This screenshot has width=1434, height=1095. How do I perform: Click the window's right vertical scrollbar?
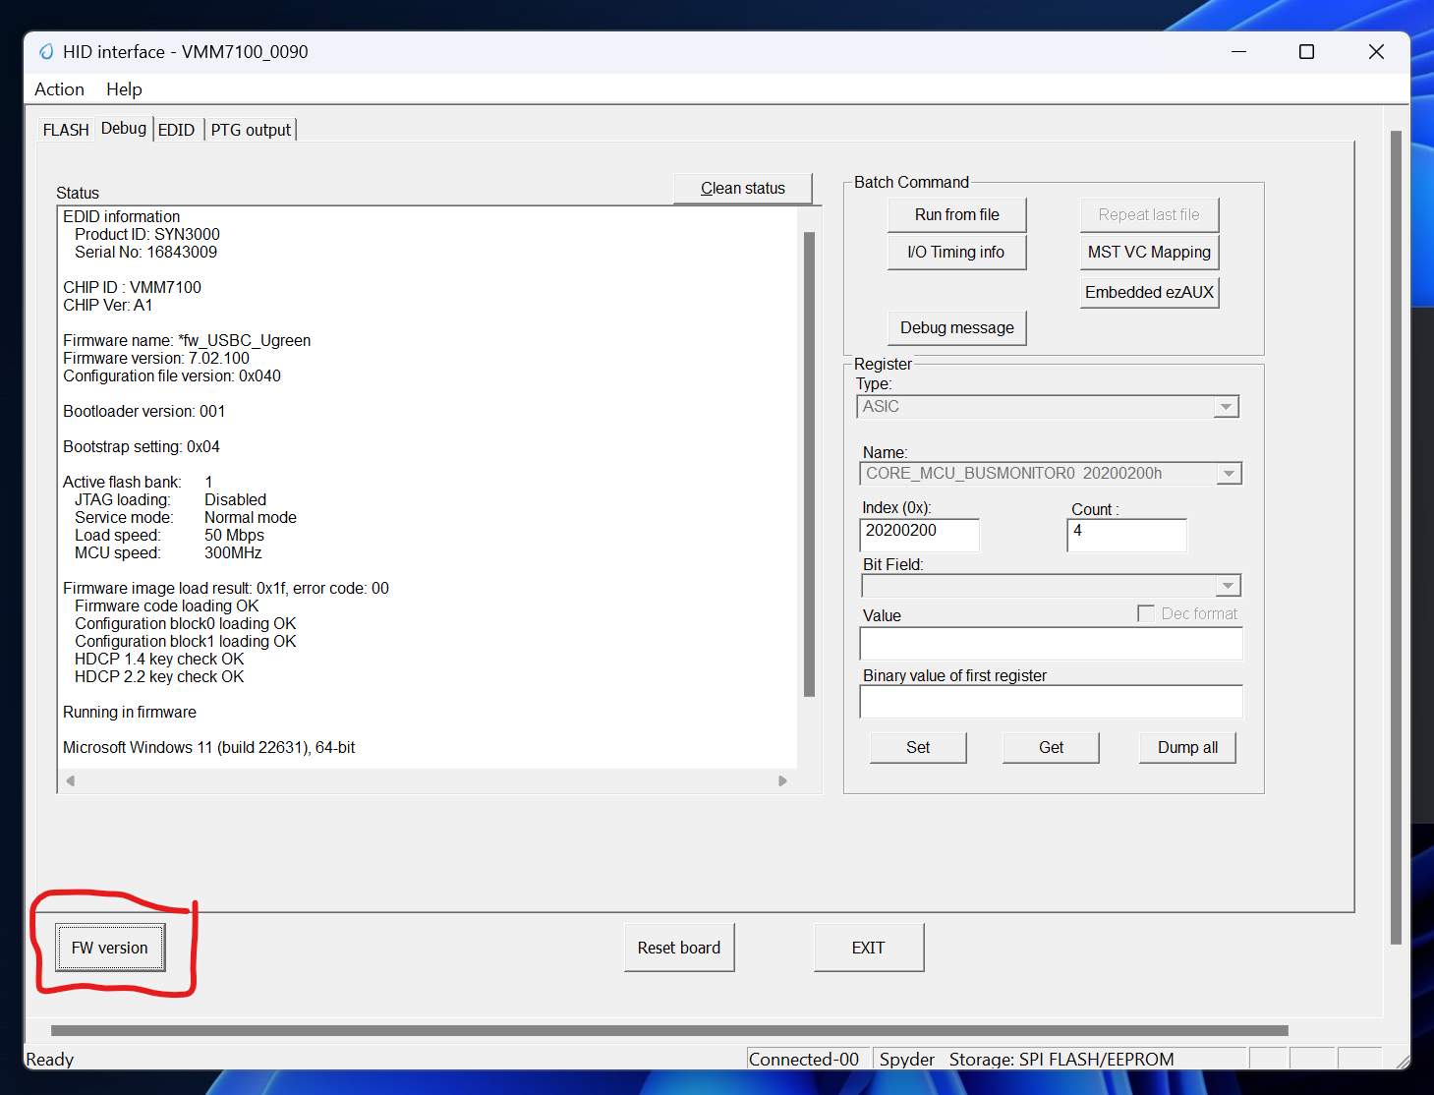click(x=1396, y=538)
